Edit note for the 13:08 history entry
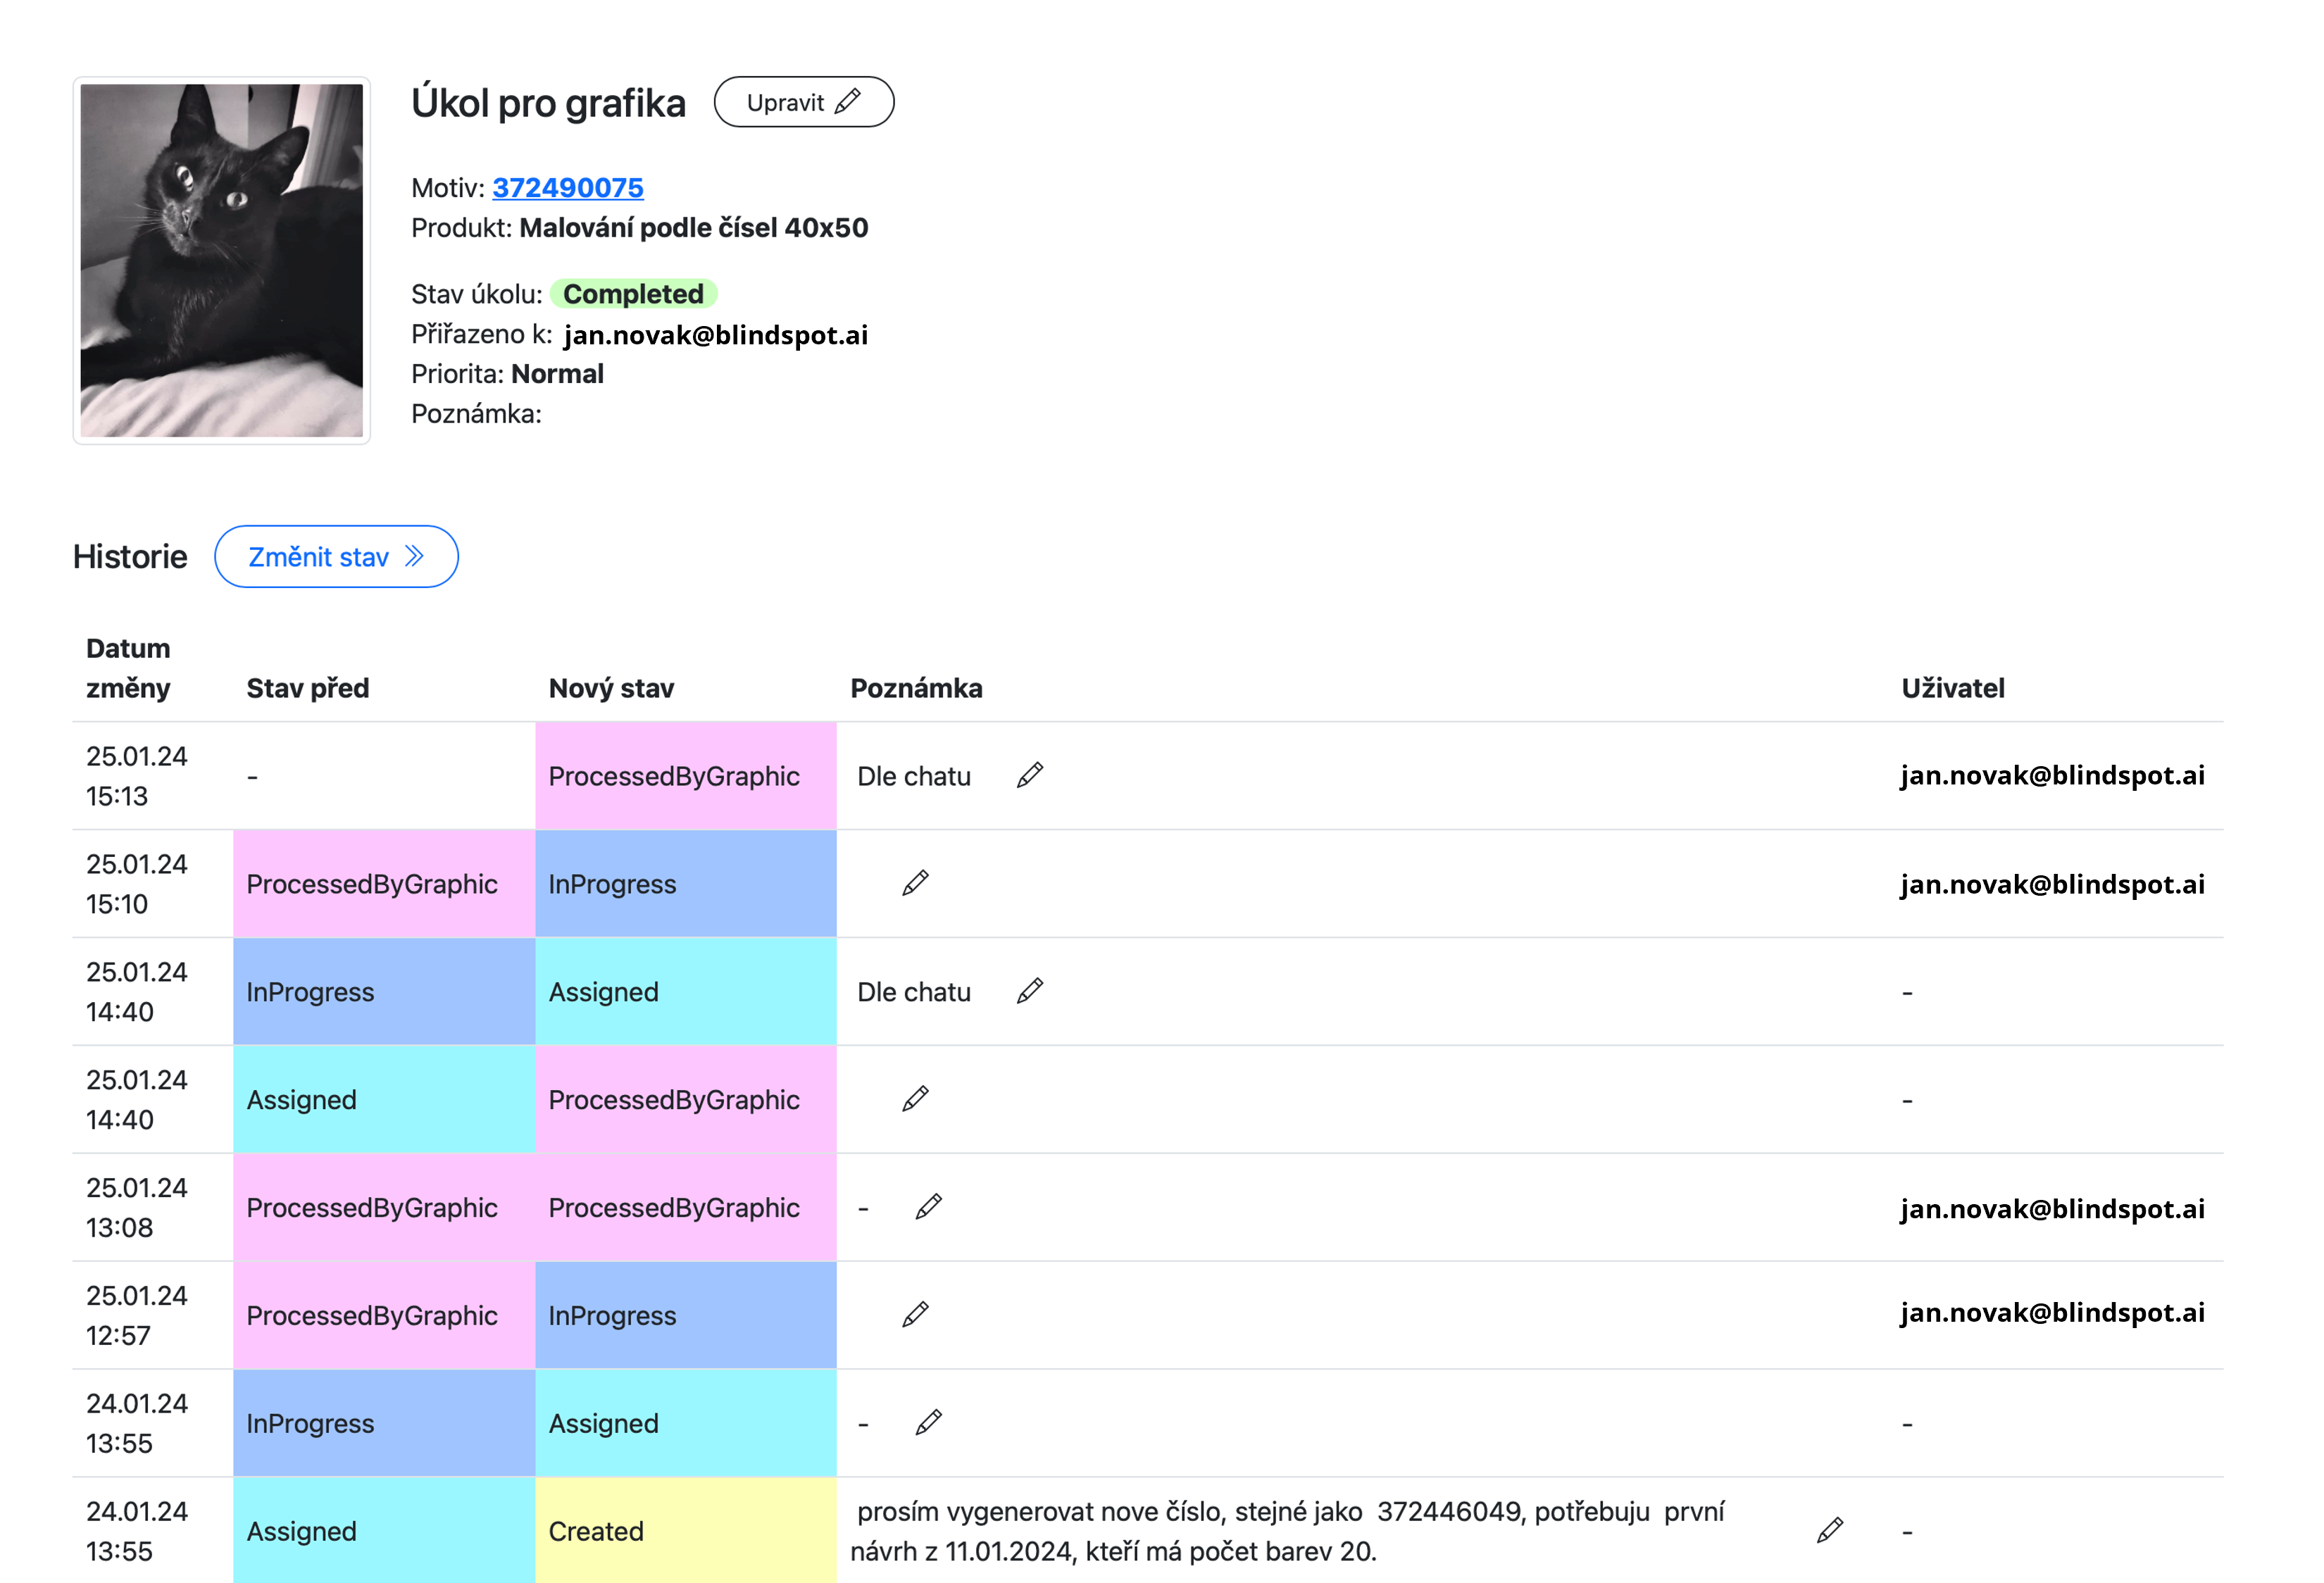This screenshot has height=1583, width=2324. tap(928, 1208)
